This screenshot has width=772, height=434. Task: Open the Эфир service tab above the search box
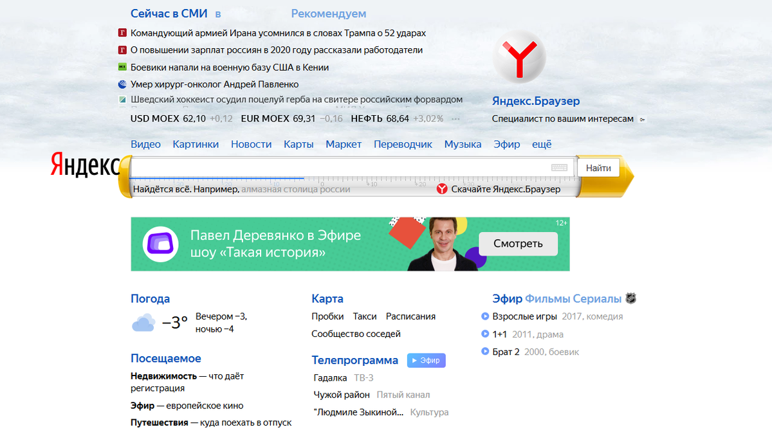point(507,144)
